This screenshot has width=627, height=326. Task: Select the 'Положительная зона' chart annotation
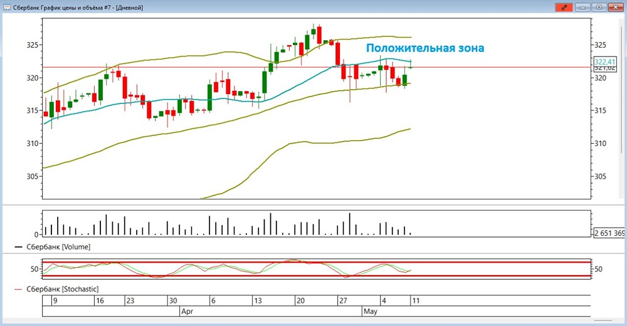click(425, 48)
